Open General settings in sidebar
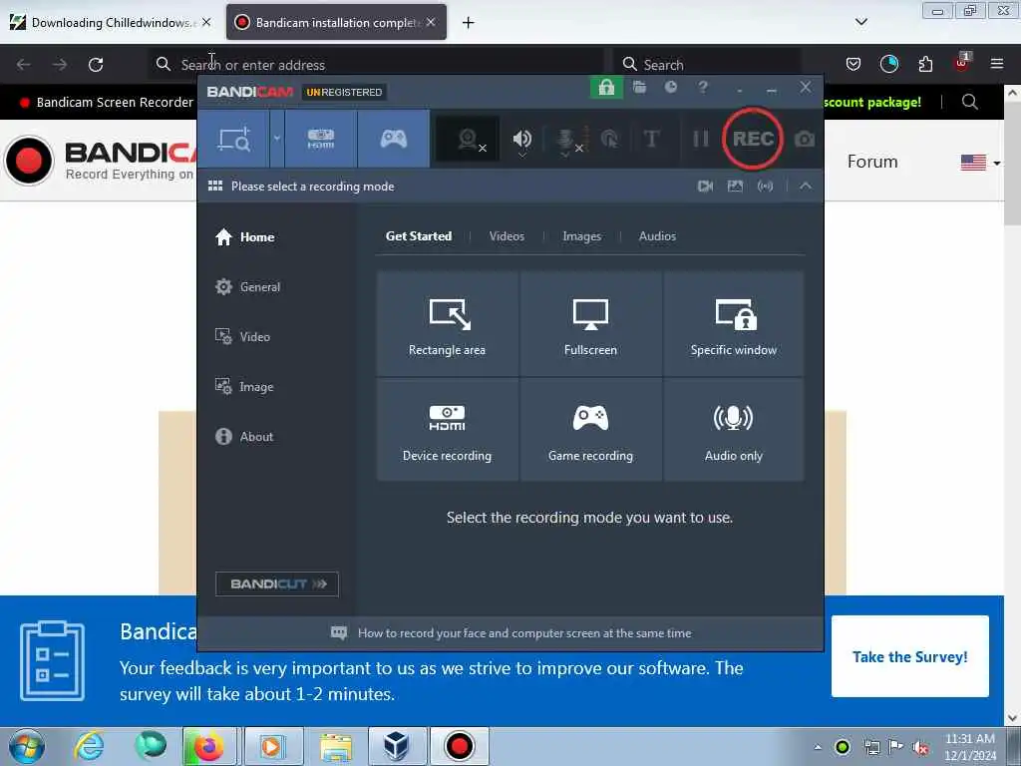Viewport: 1021px width, 766px height. pos(247,287)
